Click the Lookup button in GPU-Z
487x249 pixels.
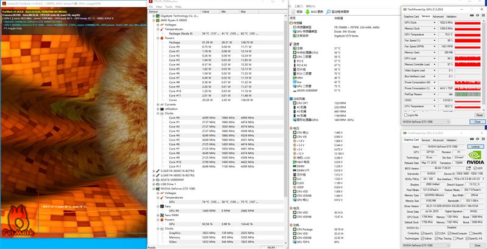tap(475, 146)
